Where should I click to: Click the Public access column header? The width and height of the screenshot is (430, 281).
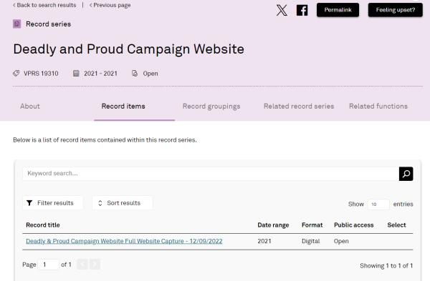pyautogui.click(x=354, y=225)
